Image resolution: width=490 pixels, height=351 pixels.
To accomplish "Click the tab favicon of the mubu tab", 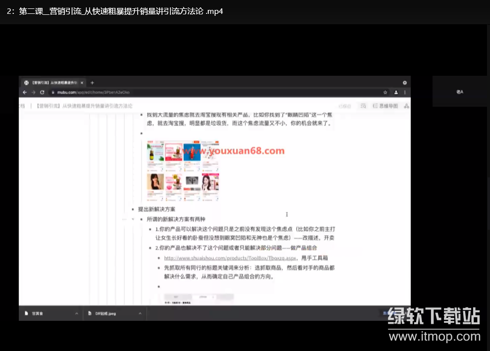I will (x=26, y=83).
